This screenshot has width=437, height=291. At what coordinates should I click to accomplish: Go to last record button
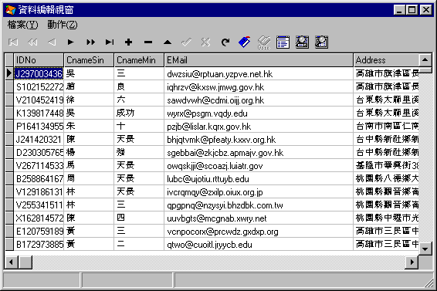(x=110, y=42)
